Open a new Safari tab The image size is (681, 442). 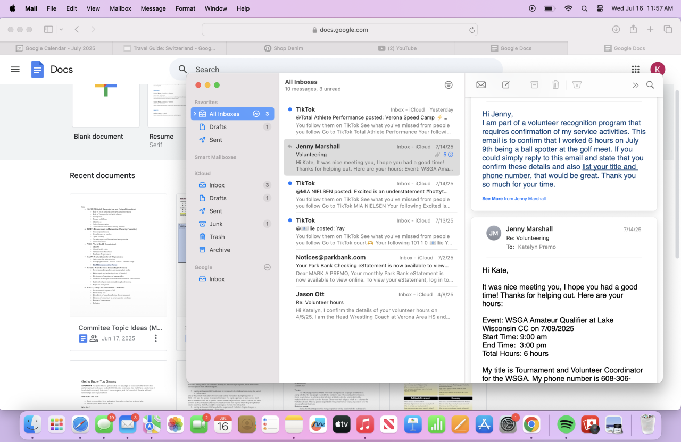(x=650, y=30)
